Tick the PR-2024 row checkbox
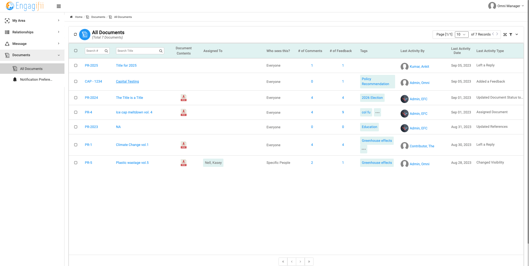 (x=76, y=98)
